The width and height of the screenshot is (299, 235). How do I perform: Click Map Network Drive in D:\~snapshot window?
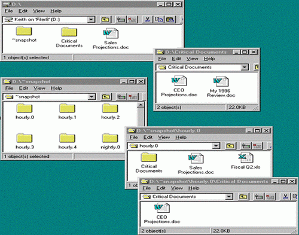tap(121, 97)
